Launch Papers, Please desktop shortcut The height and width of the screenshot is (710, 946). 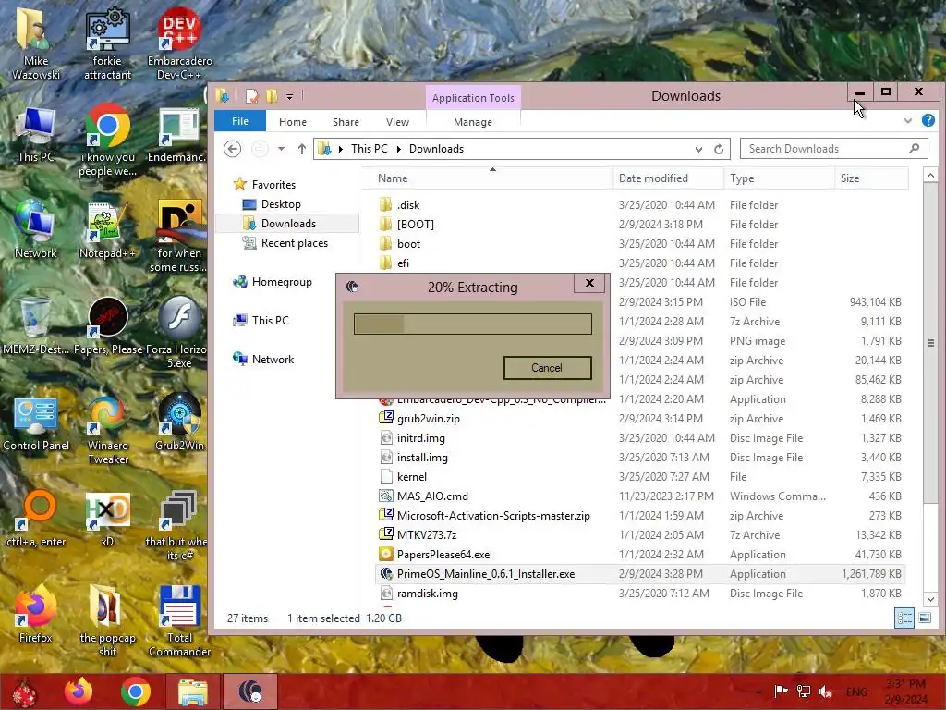pos(107,326)
